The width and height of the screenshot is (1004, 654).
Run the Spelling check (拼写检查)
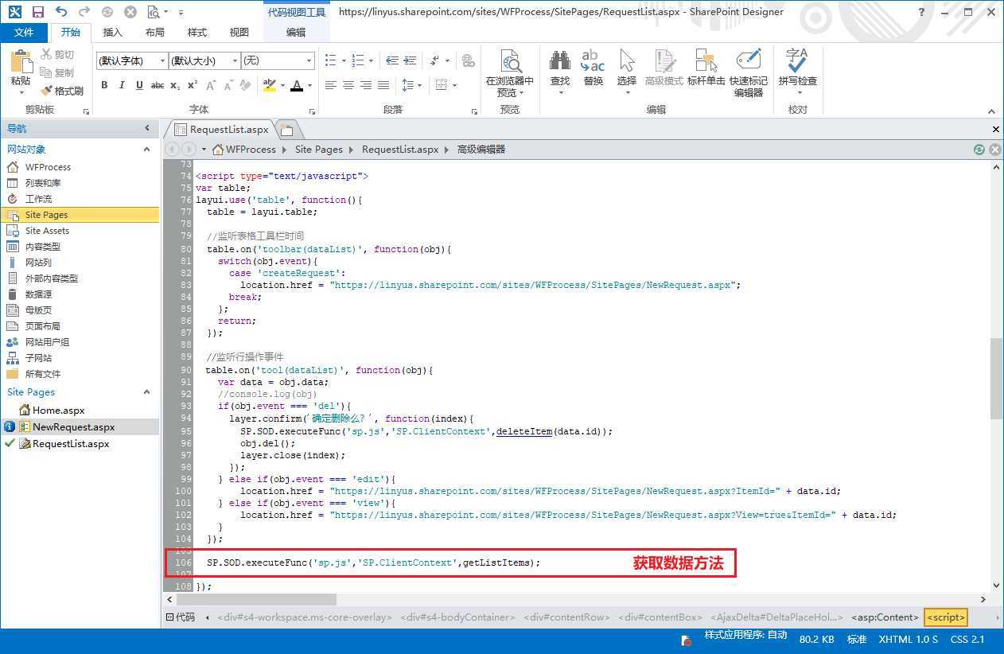pos(798,68)
